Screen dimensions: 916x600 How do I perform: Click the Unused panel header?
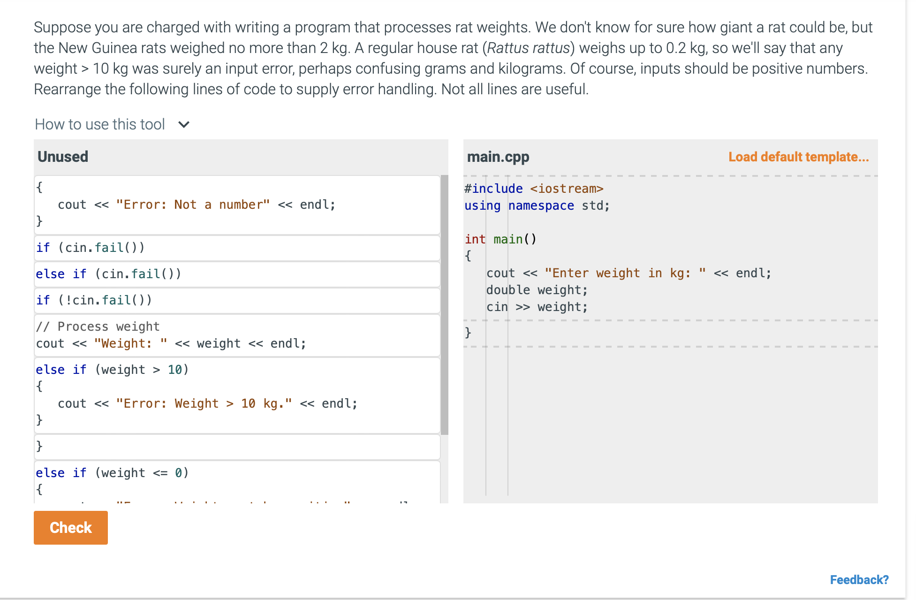[63, 157]
